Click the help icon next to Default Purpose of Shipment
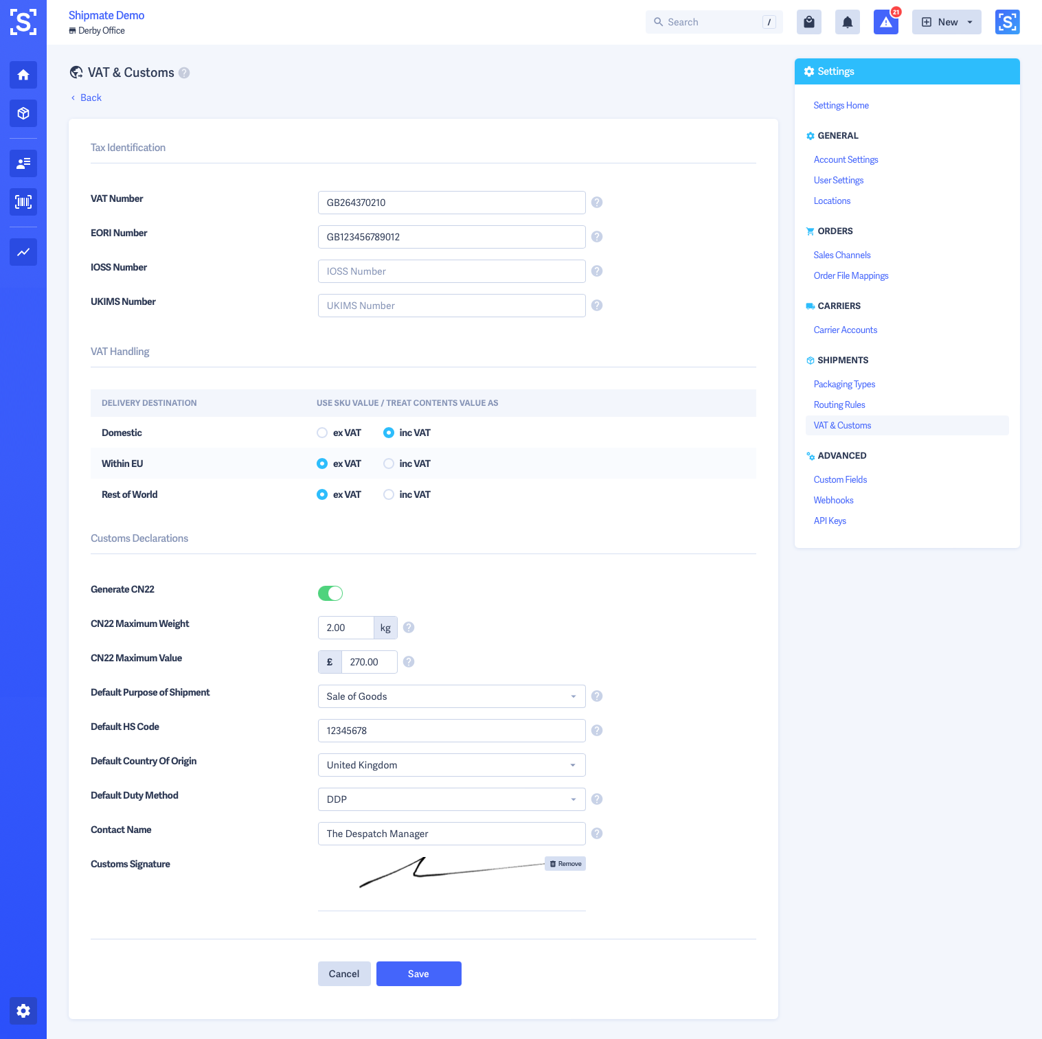This screenshot has width=1042, height=1039. [x=597, y=696]
